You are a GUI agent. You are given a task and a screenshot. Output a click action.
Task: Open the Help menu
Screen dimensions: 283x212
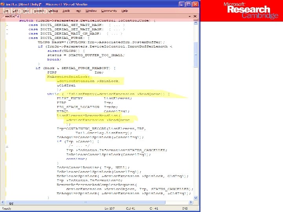coord(125,11)
